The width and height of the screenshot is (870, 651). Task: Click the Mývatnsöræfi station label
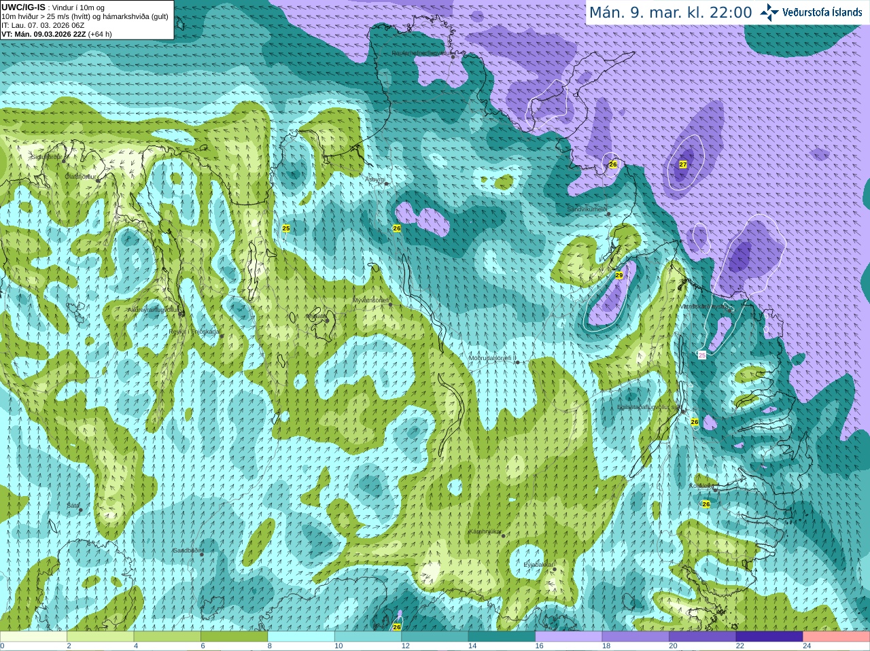(x=370, y=300)
